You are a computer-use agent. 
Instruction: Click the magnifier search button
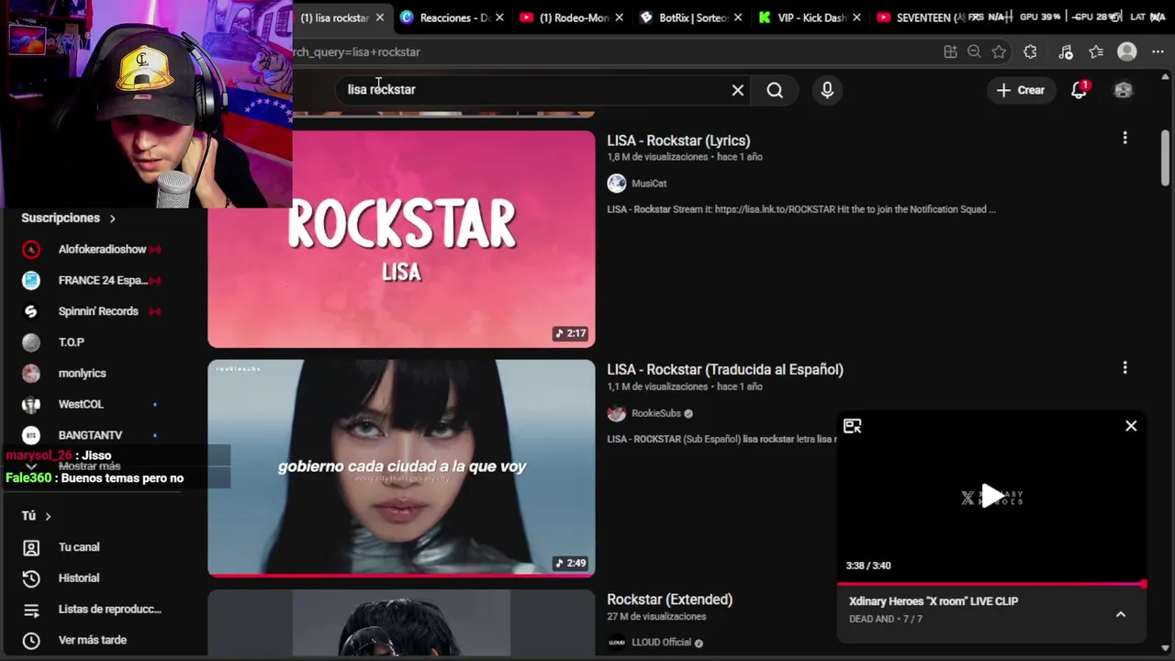coord(775,90)
